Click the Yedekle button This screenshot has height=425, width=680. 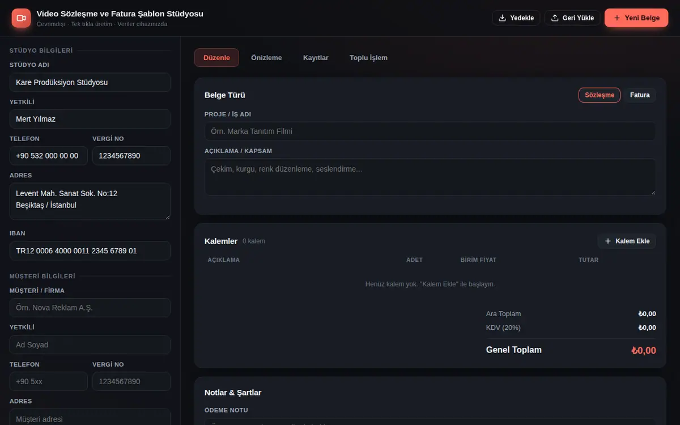point(516,18)
